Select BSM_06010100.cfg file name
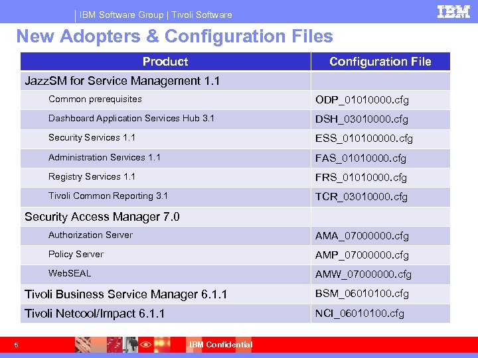The image size is (478, 358). pyautogui.click(x=362, y=294)
